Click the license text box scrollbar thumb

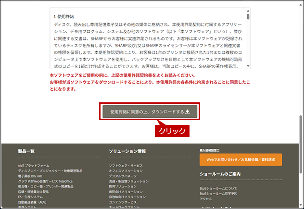[x=248, y=16]
